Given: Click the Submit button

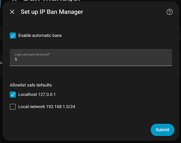Looking at the screenshot, I should pos(162,130).
